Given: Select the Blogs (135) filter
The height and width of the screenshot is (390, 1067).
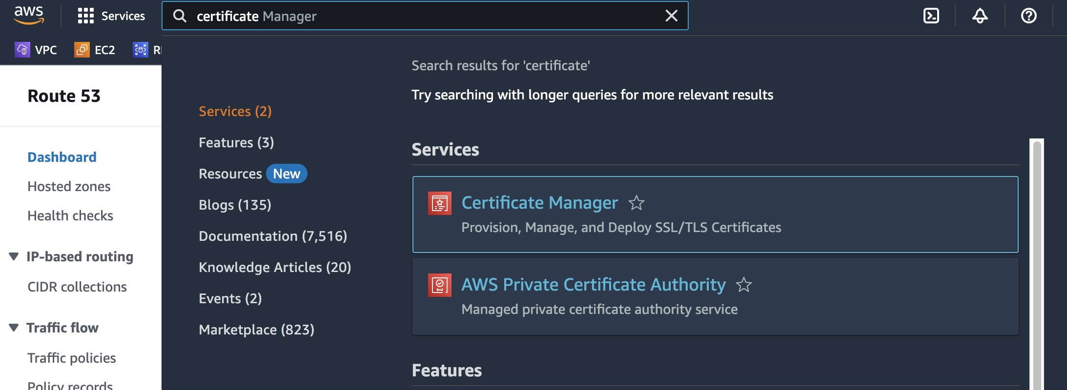Looking at the screenshot, I should (235, 205).
